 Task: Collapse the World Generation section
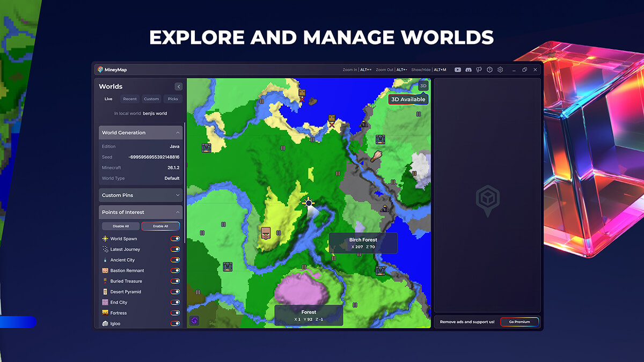click(141, 132)
